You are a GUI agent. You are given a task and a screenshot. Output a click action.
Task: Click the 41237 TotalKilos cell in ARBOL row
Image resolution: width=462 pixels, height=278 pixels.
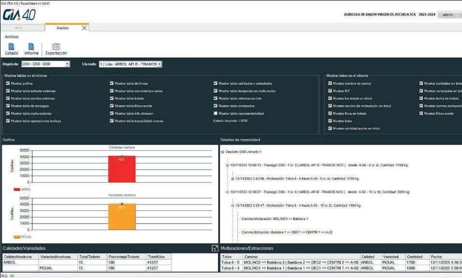(159, 263)
